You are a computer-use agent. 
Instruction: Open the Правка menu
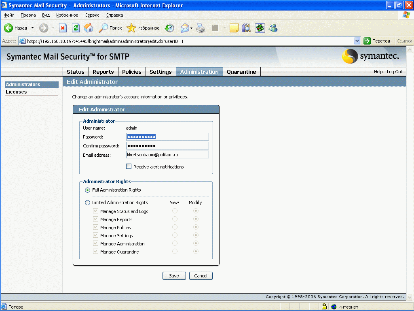point(28,15)
